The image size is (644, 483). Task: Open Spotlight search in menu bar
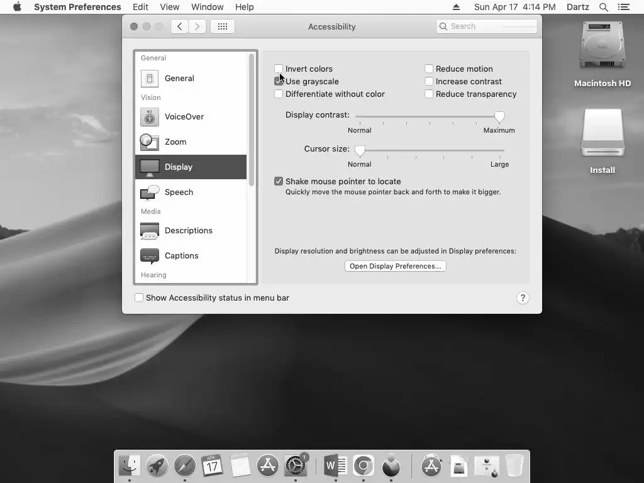point(603,7)
